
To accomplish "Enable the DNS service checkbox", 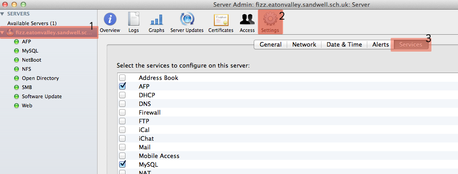I will pyautogui.click(x=122, y=104).
